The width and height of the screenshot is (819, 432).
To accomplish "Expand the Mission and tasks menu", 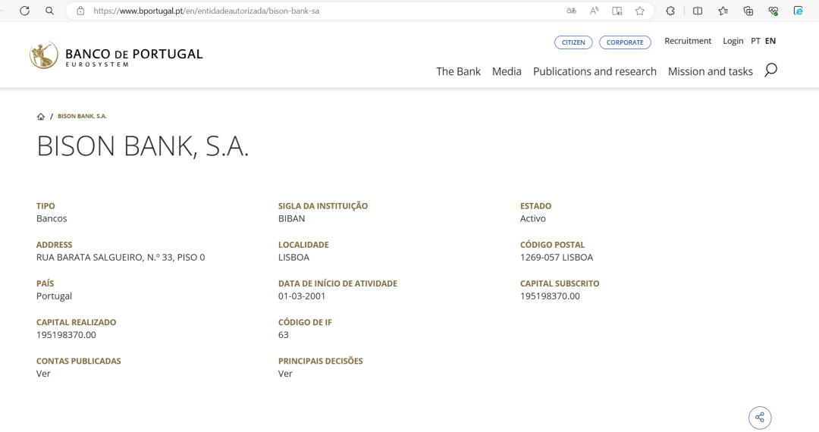I will tap(710, 71).
